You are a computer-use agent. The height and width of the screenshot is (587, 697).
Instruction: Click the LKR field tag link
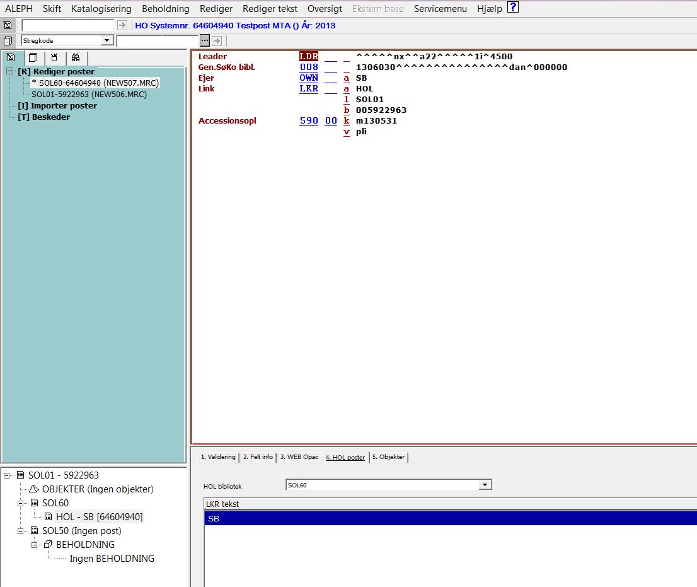[x=308, y=89]
